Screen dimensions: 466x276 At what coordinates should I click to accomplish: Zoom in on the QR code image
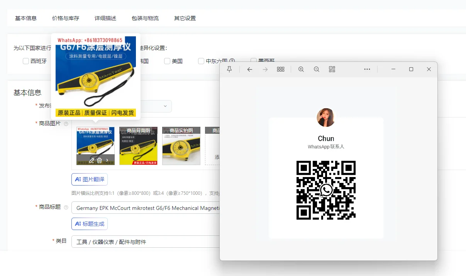pos(301,69)
